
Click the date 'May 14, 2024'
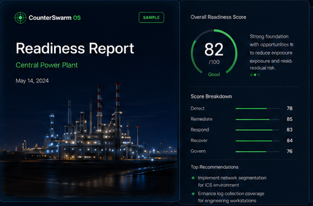pos(32,81)
